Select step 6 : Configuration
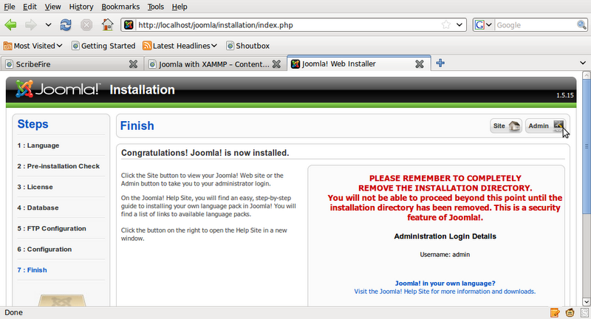Screen dimensions: 591x319 [x=44, y=249]
